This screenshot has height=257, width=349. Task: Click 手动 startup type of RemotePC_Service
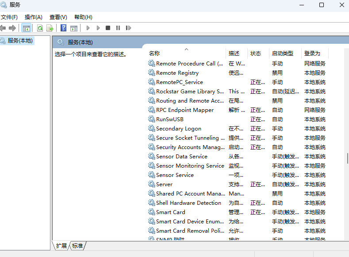click(277, 82)
